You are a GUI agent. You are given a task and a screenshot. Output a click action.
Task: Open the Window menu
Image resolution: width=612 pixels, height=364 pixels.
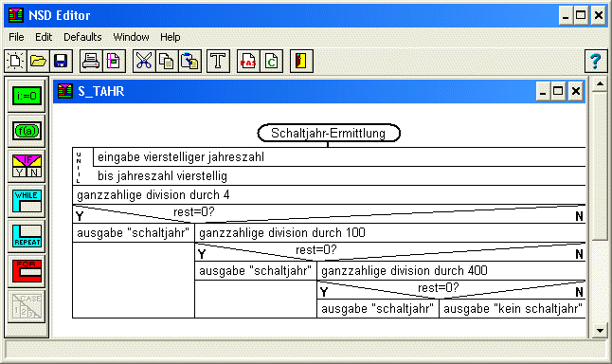pos(131,37)
